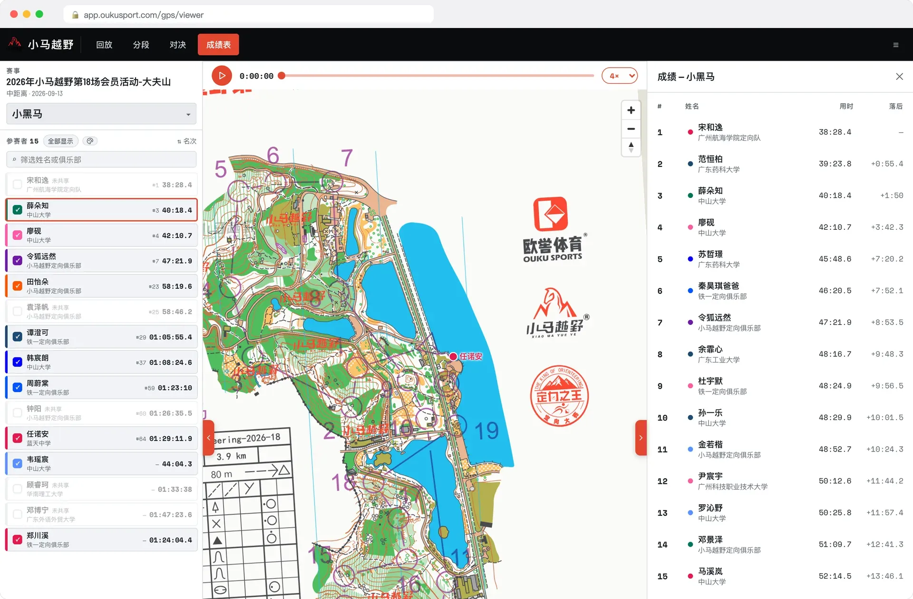This screenshot has width=913, height=599.
Task: Click 落后 column header
Action: tap(895, 106)
